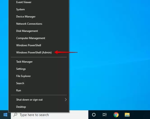
Task: Open Device Manager
Action: [x=39, y=17]
